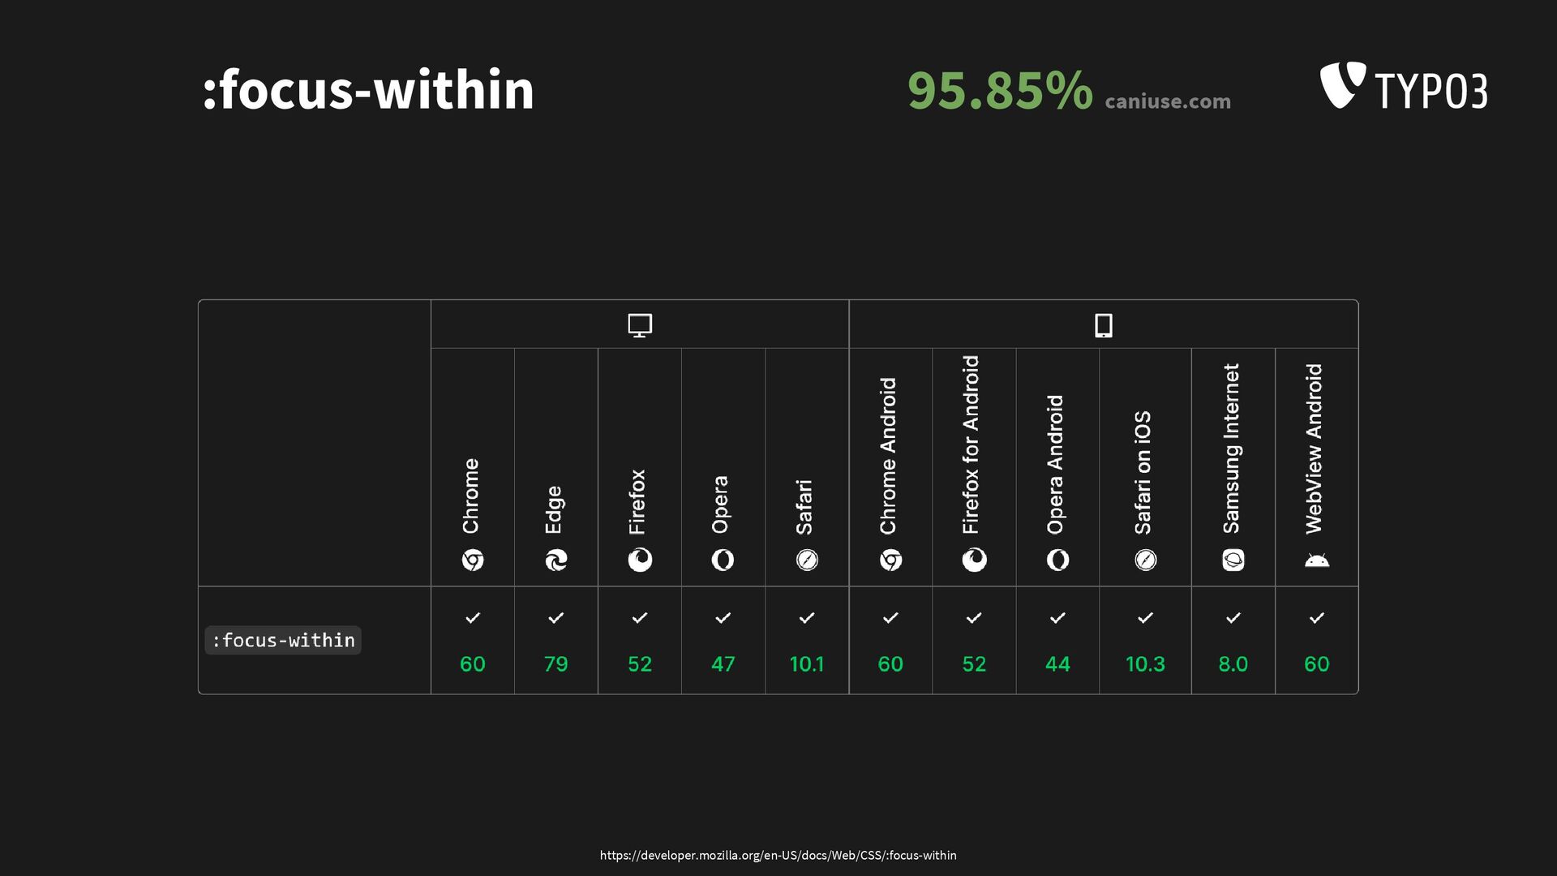Click the checkmark under WebView Android
This screenshot has height=876, width=1557.
(1317, 618)
